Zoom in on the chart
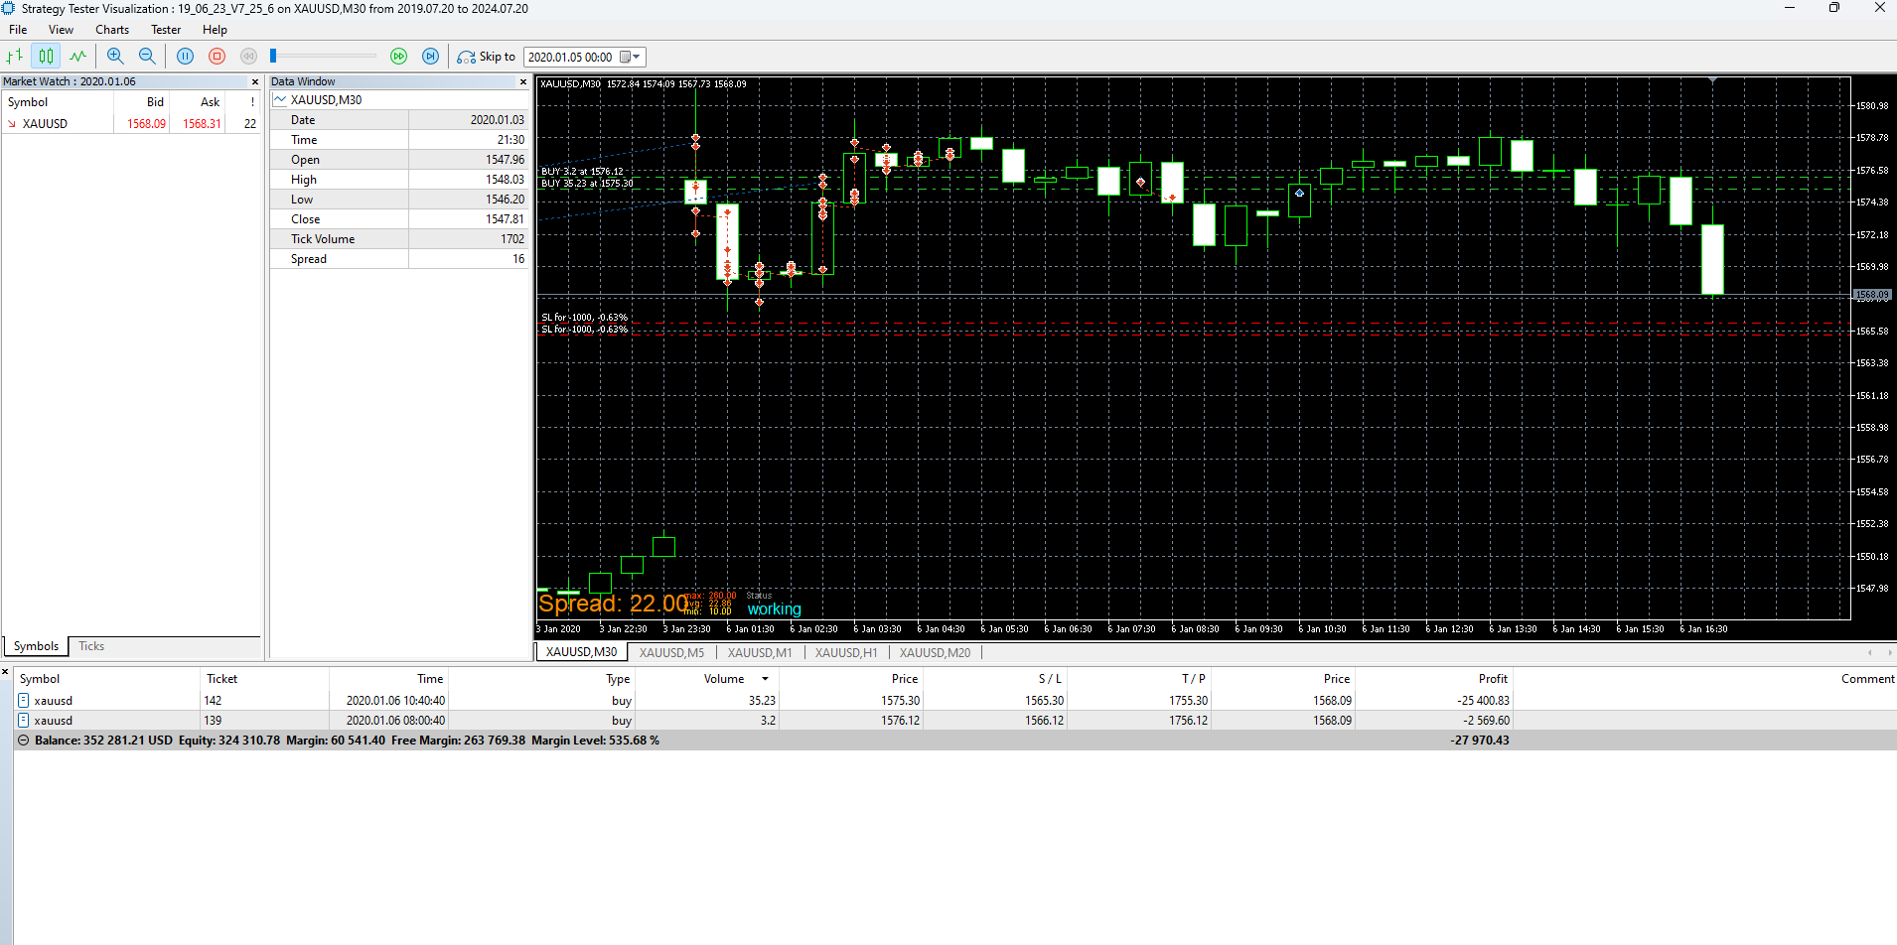Image resolution: width=1897 pixels, height=945 pixels. [x=115, y=57]
